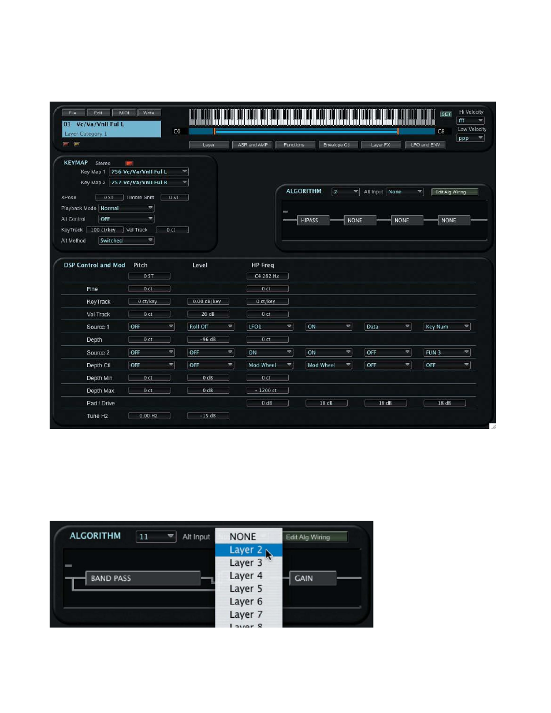The image size is (551, 713).
Task: Click the Pad / Drive 0 dB field
Action: point(267,403)
